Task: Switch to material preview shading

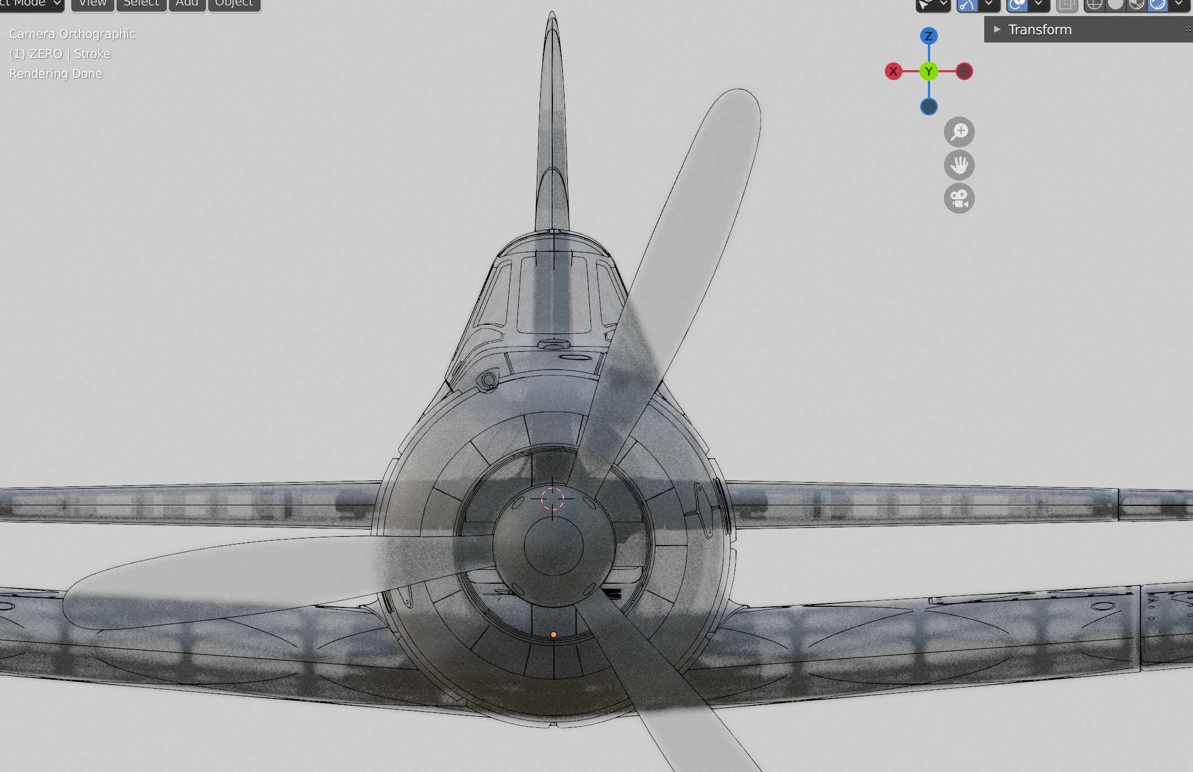Action: (x=1137, y=4)
